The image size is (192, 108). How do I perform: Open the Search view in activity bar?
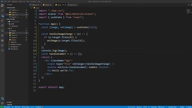[x=2, y=10]
